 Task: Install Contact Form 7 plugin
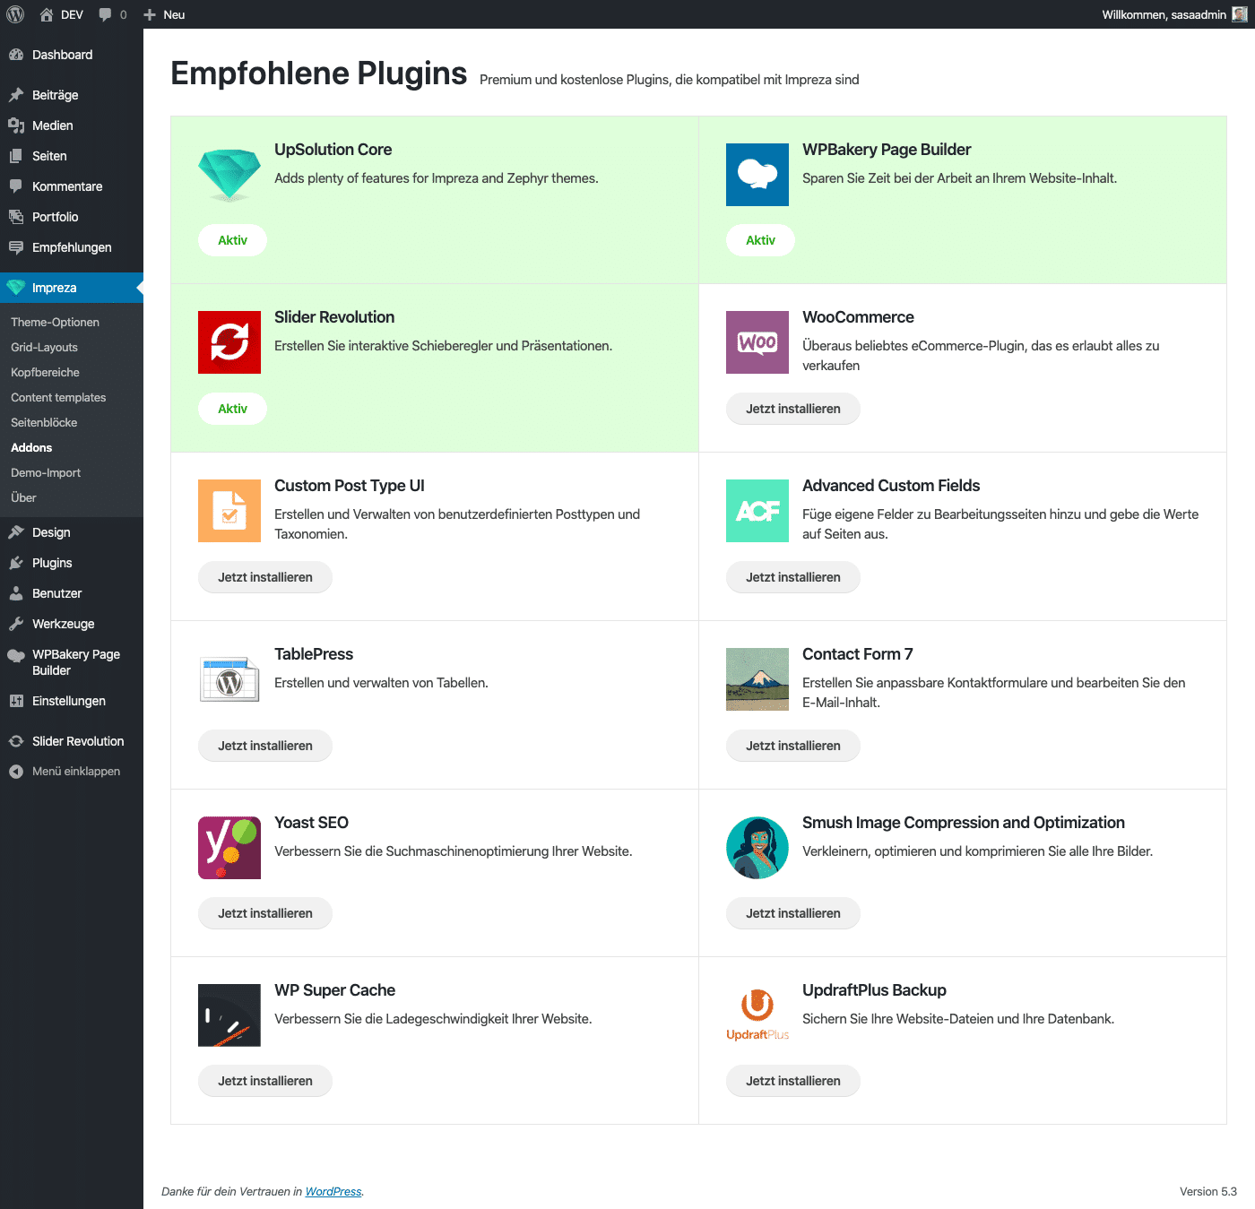click(x=793, y=746)
